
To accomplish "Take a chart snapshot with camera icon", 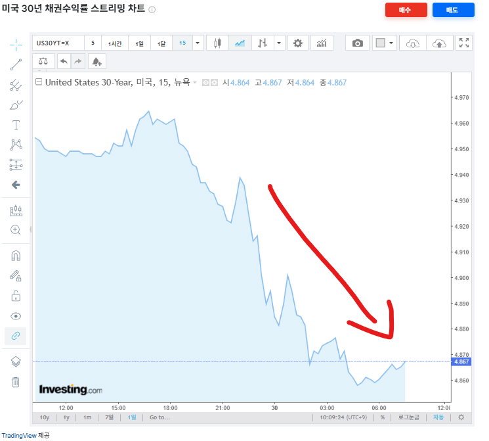I will (x=357, y=43).
